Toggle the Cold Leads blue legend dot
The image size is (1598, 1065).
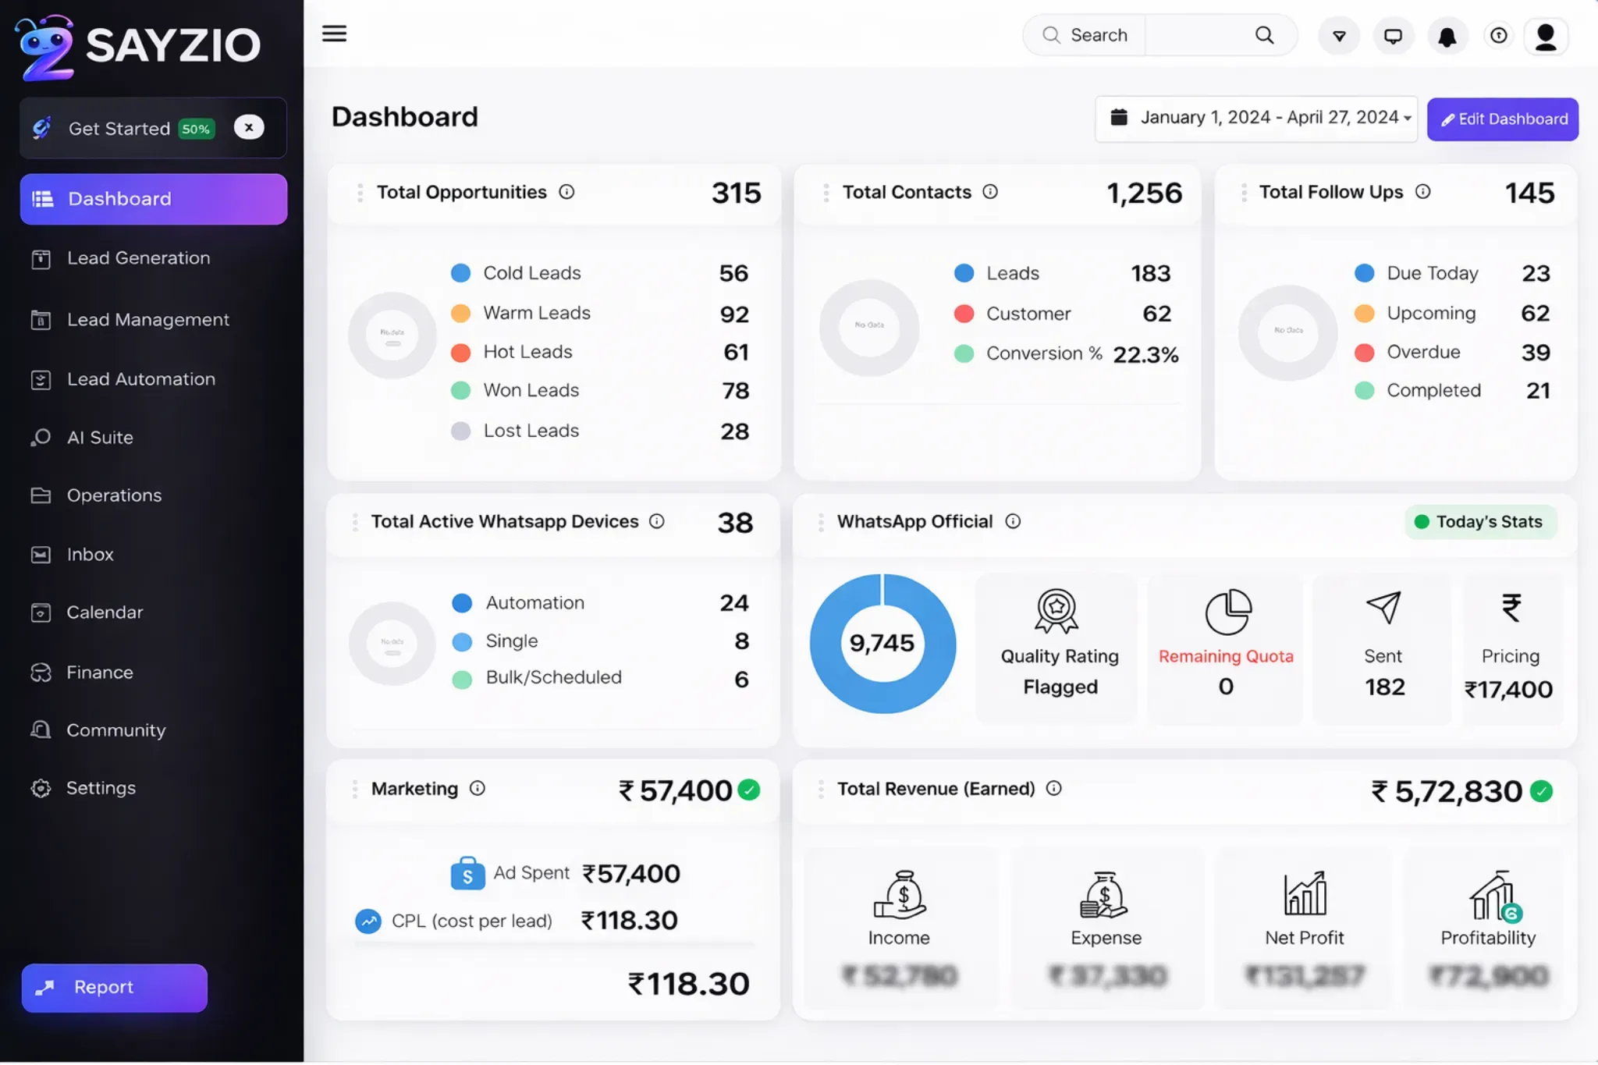click(x=460, y=273)
